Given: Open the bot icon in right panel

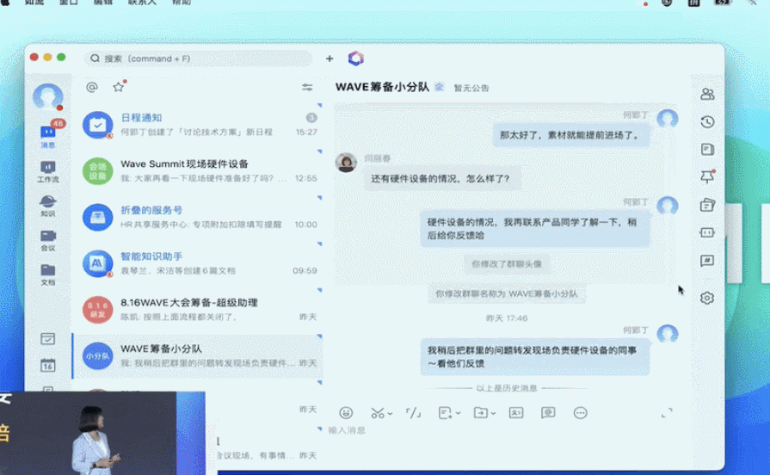Looking at the screenshot, I should (707, 232).
